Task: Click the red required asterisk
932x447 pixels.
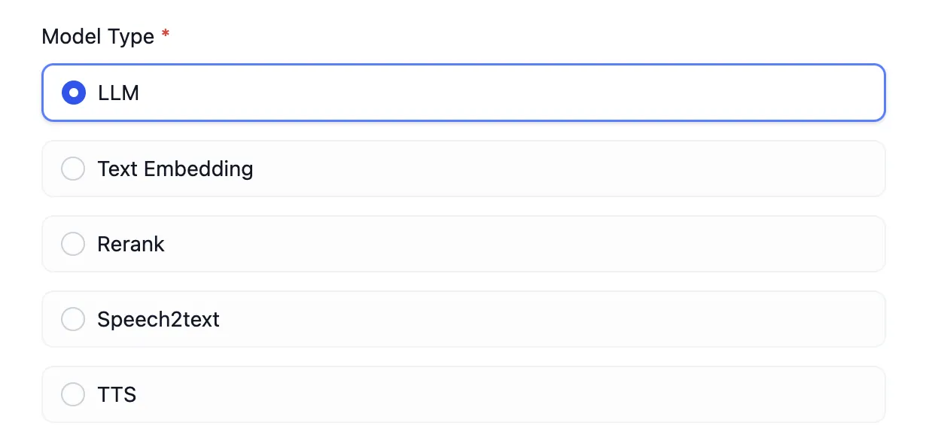Action: coord(165,35)
